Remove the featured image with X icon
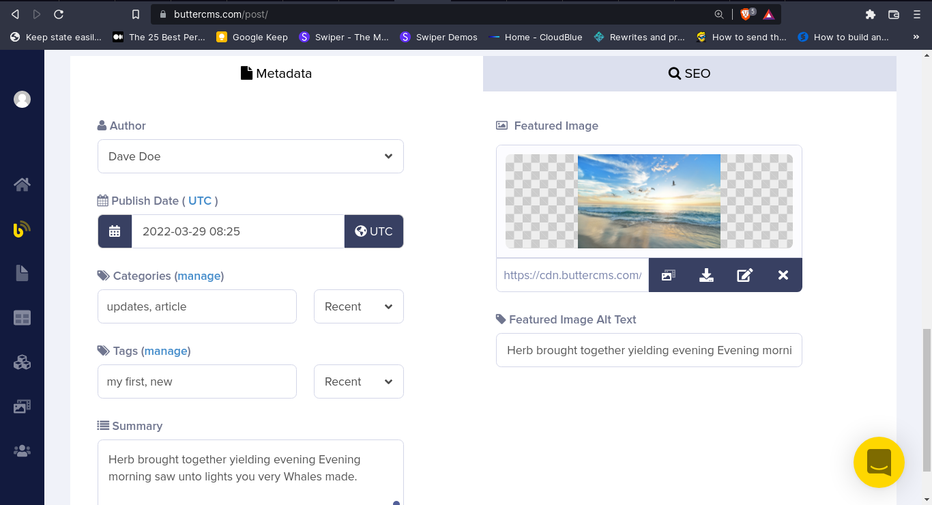 tap(783, 275)
